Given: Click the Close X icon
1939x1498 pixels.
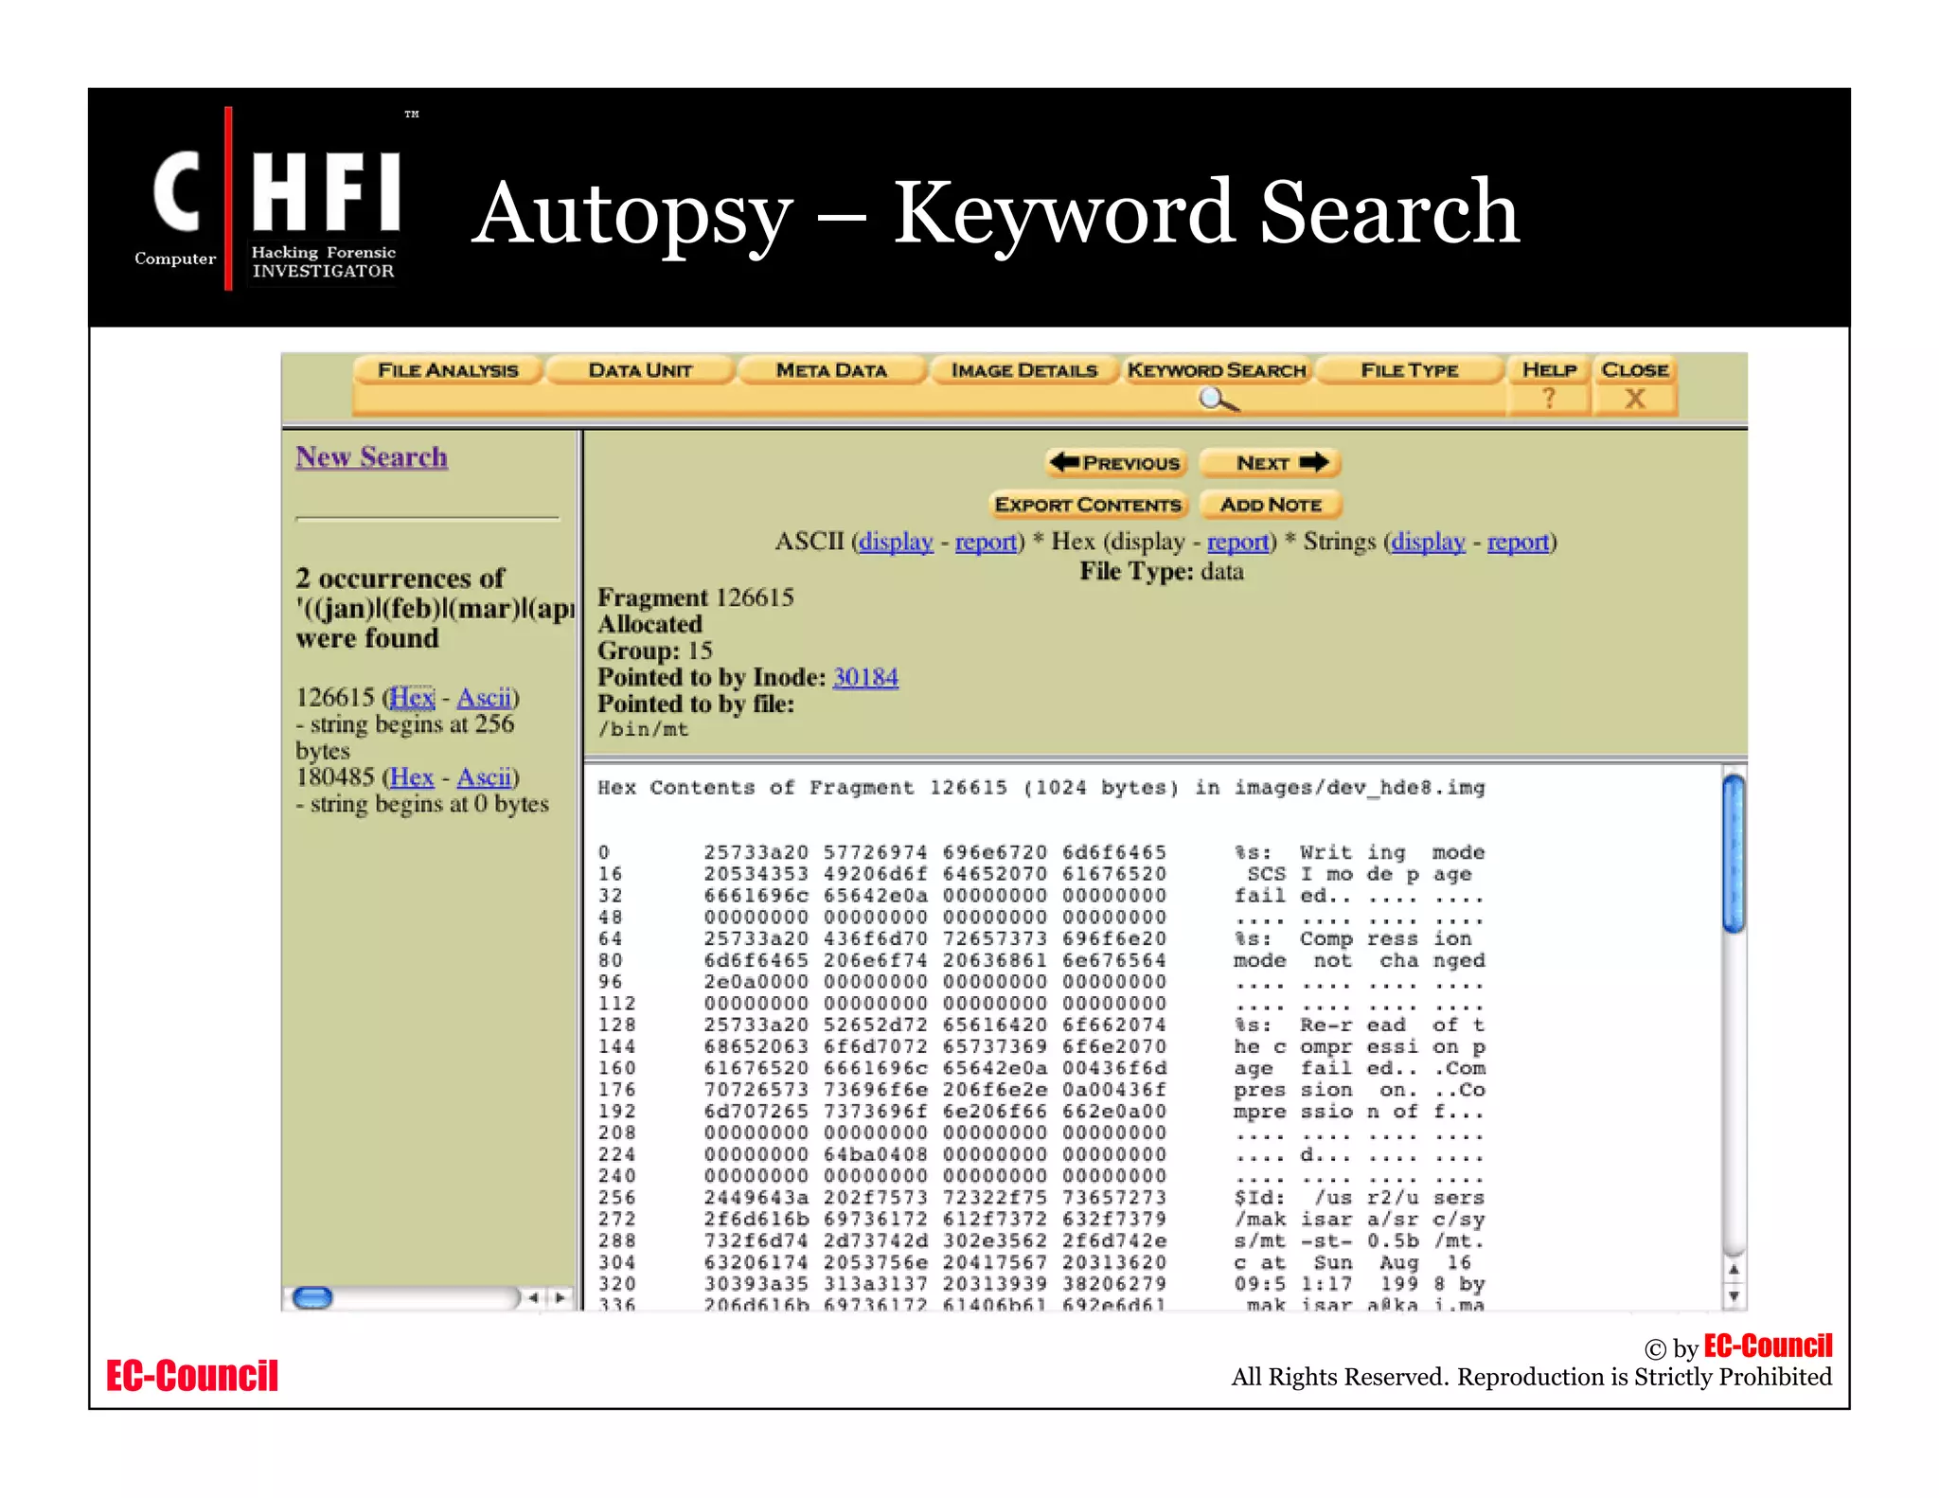Looking at the screenshot, I should point(1634,399).
